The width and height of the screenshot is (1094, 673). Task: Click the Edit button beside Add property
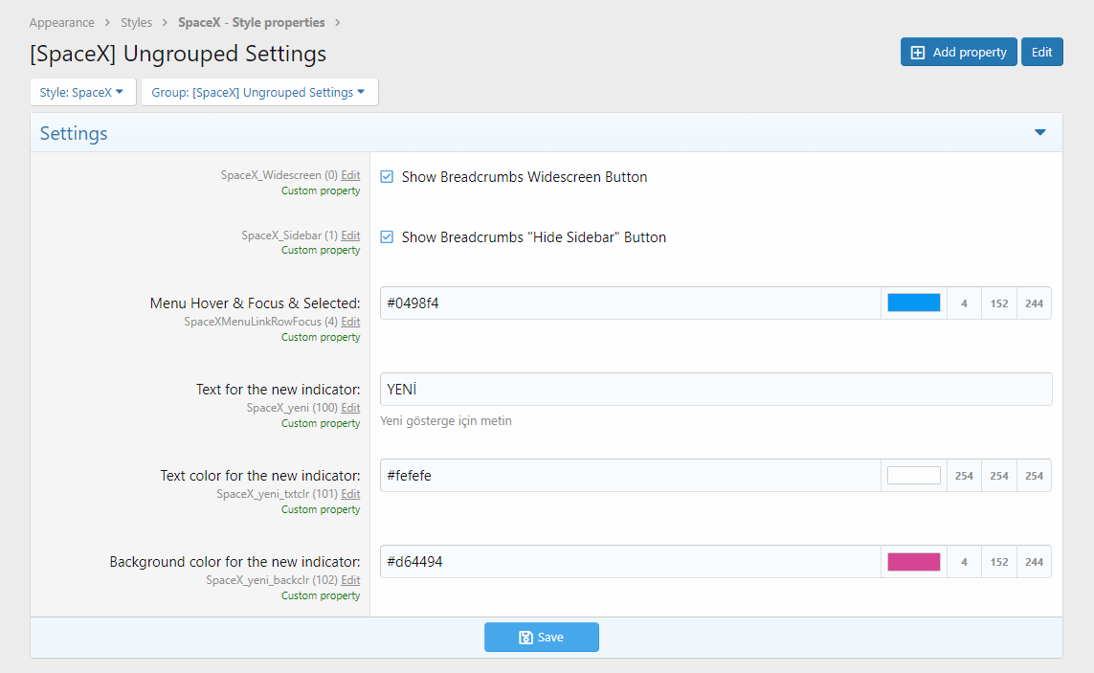[x=1041, y=53]
